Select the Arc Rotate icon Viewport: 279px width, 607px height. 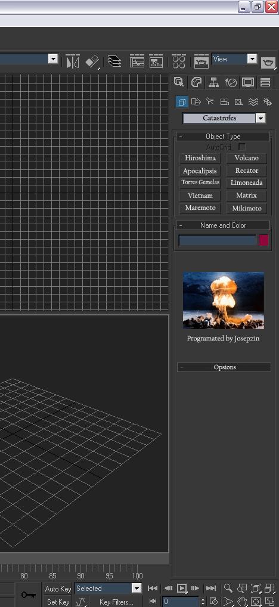click(256, 602)
